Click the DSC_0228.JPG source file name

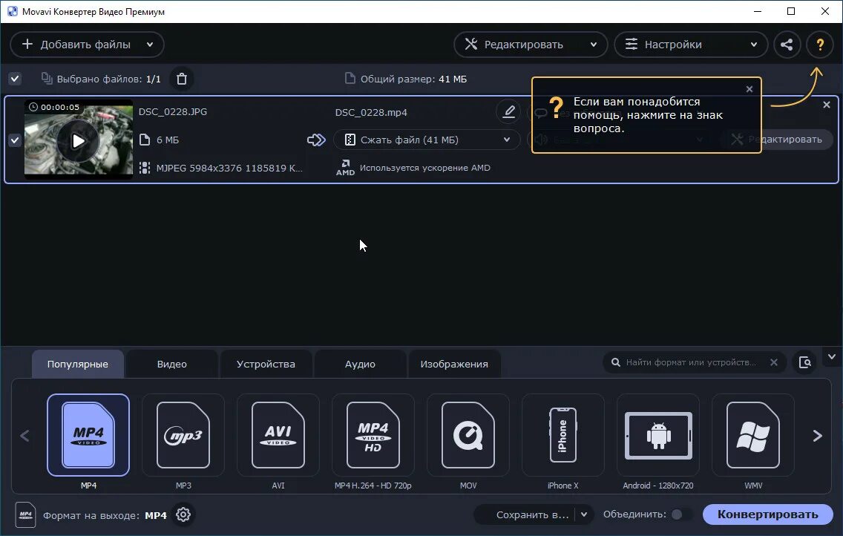pos(173,112)
